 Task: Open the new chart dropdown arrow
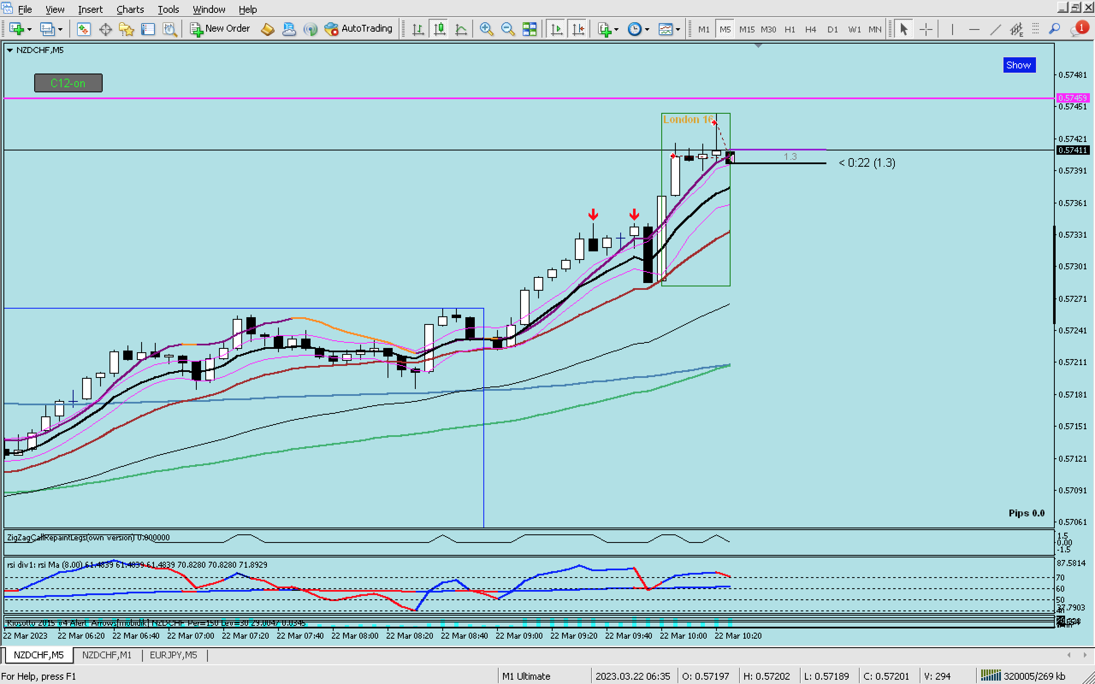tap(30, 29)
